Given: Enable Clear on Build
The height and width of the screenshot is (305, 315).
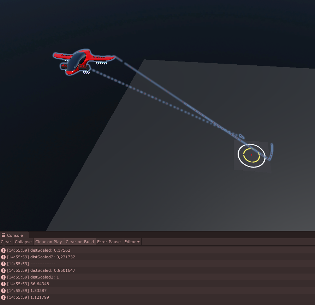Looking at the screenshot, I should (79, 242).
